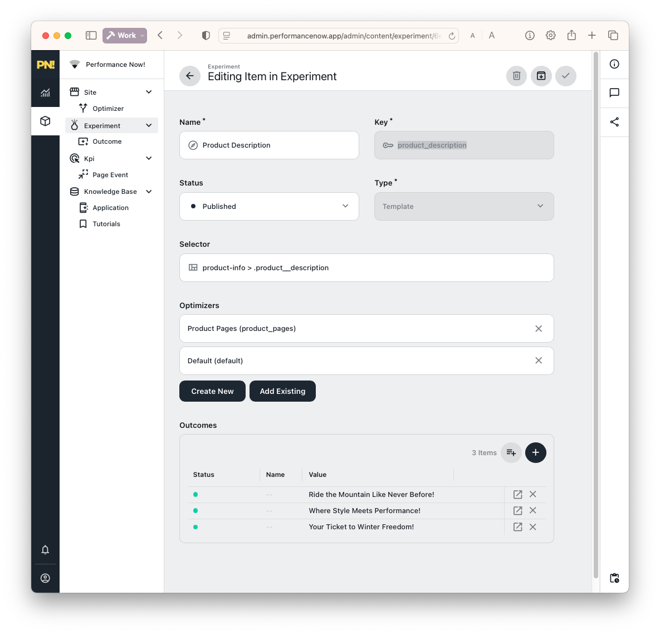
Task: Click the browser address bar
Action: pos(339,36)
